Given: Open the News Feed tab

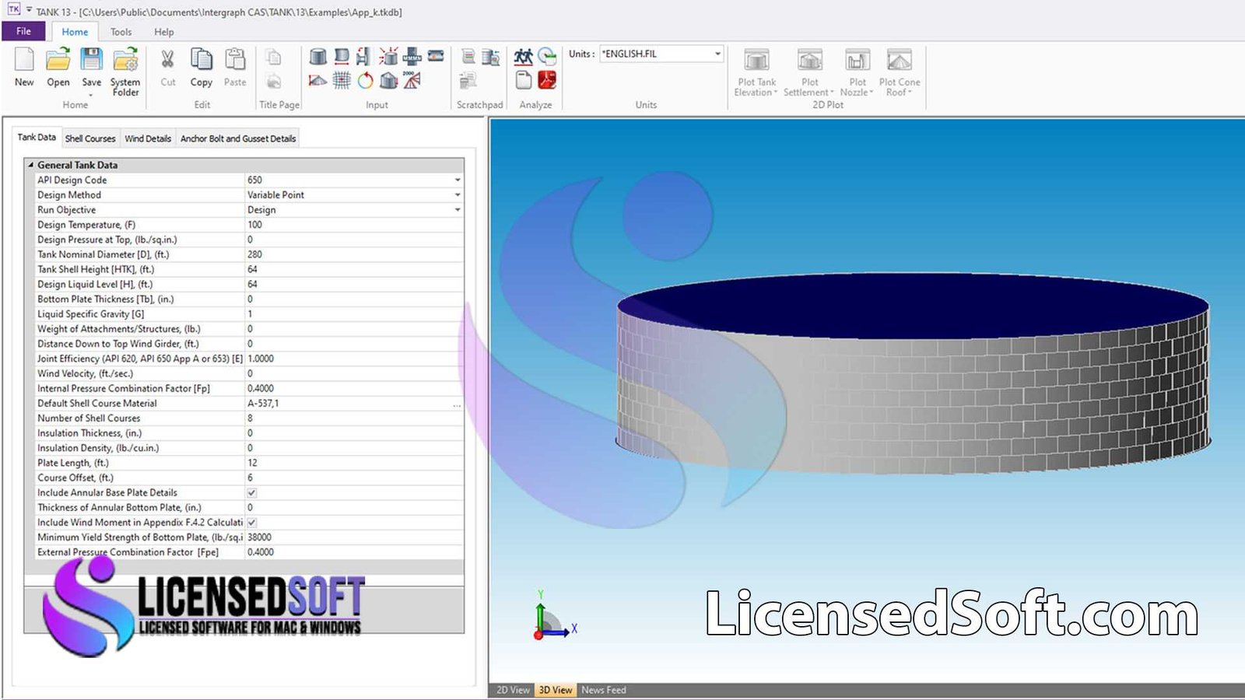Looking at the screenshot, I should point(603,690).
